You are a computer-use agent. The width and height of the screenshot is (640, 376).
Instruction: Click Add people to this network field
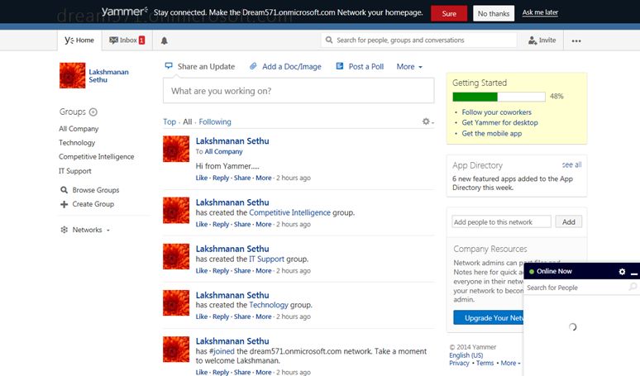coord(501,221)
